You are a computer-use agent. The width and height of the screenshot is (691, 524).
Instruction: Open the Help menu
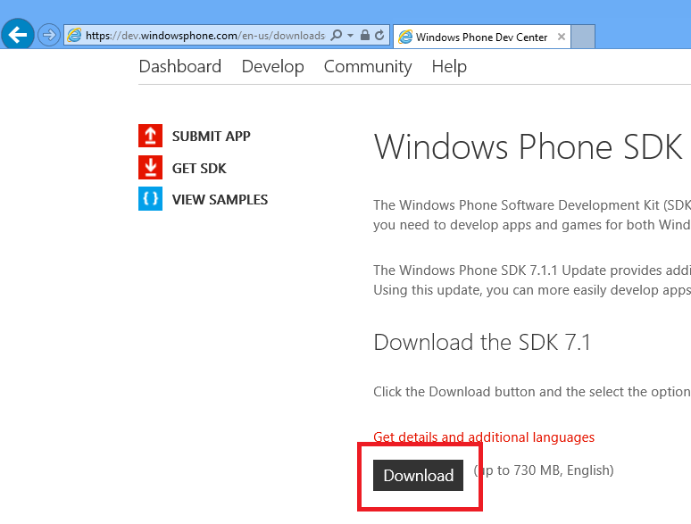point(449,67)
